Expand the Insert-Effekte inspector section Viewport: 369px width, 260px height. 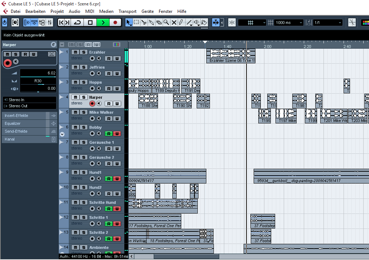[24, 116]
